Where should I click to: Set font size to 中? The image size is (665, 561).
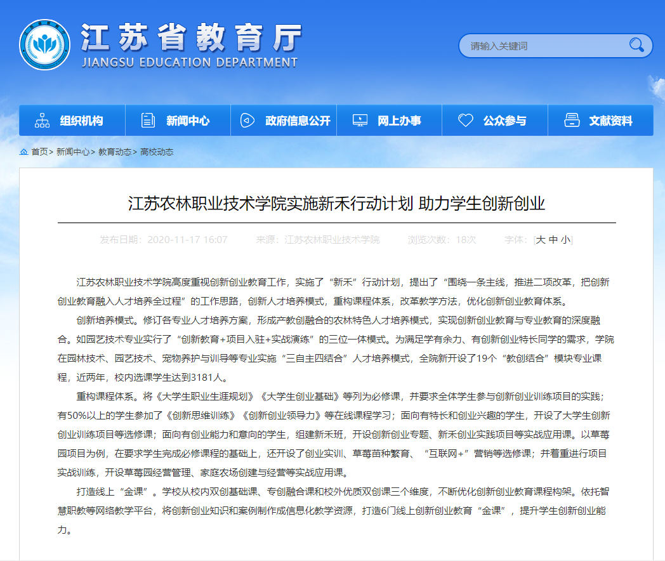click(x=553, y=240)
